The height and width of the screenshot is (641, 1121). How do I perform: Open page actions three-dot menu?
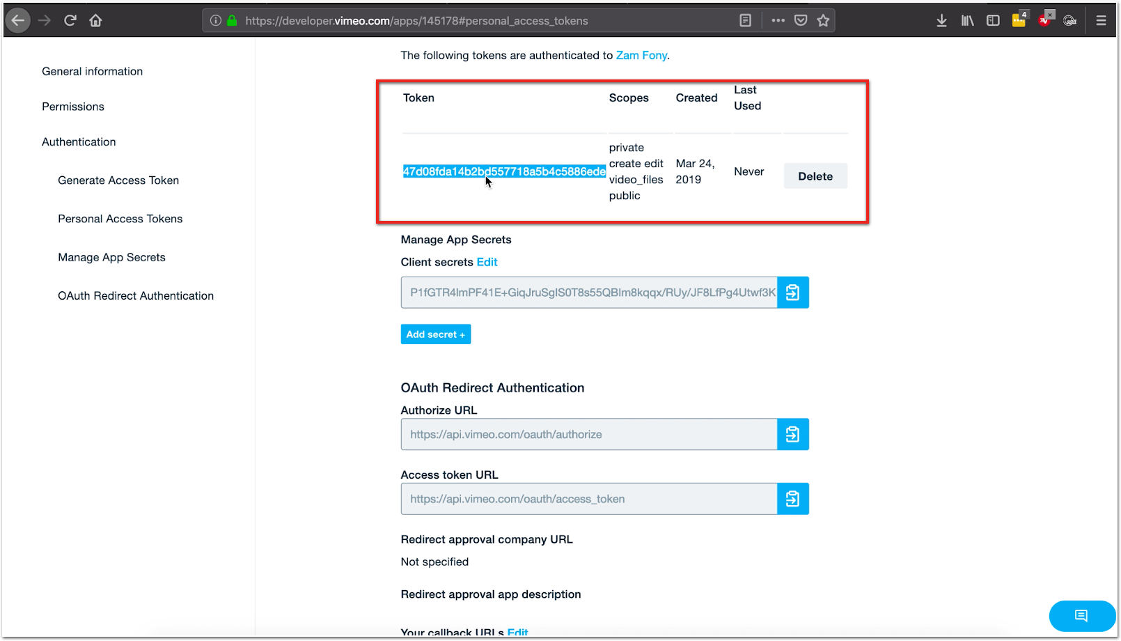pyautogui.click(x=778, y=21)
